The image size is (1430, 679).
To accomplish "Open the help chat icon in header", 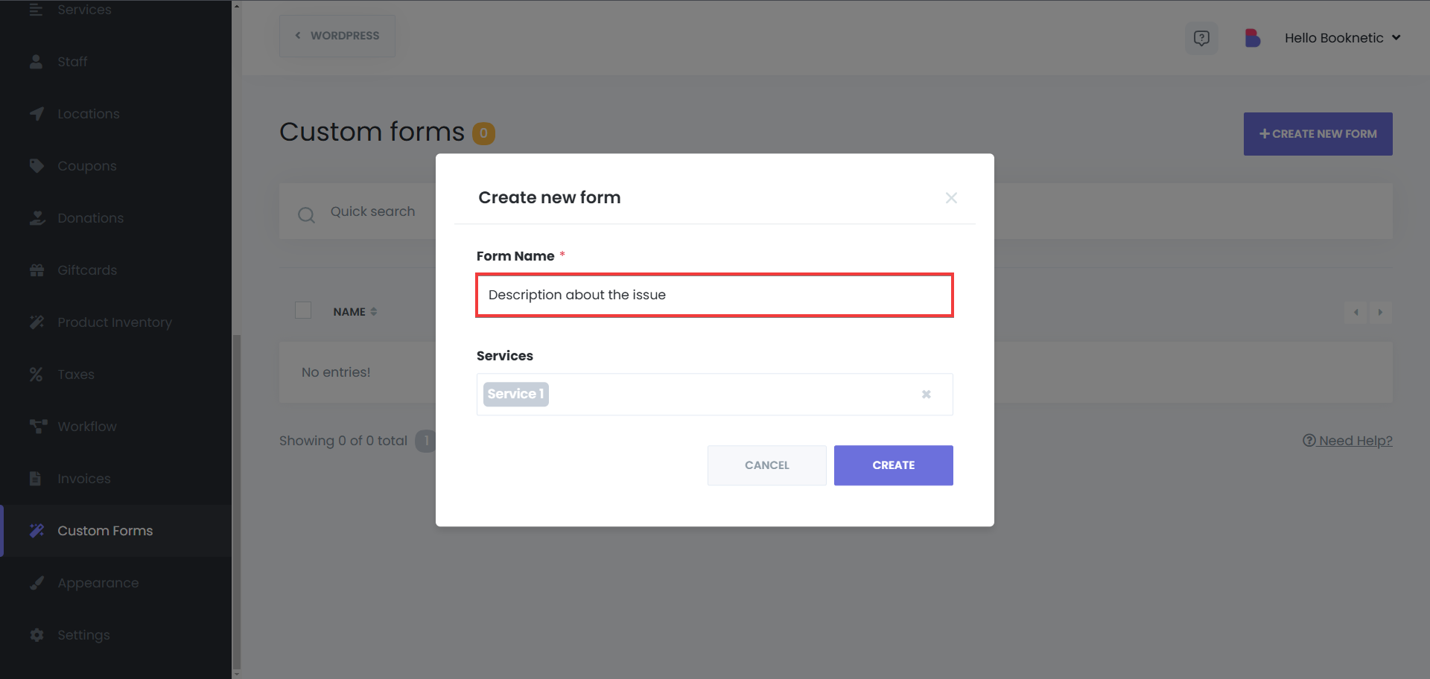I will pos(1201,38).
